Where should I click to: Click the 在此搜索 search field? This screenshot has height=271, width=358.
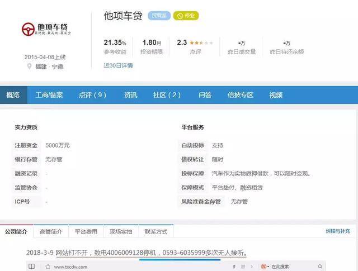coord(280,267)
